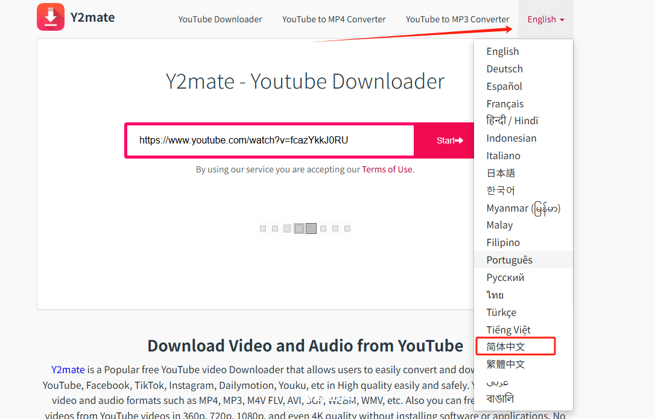Open the YouTube to MP4 Converter page
This screenshot has width=655, height=419.
[334, 19]
